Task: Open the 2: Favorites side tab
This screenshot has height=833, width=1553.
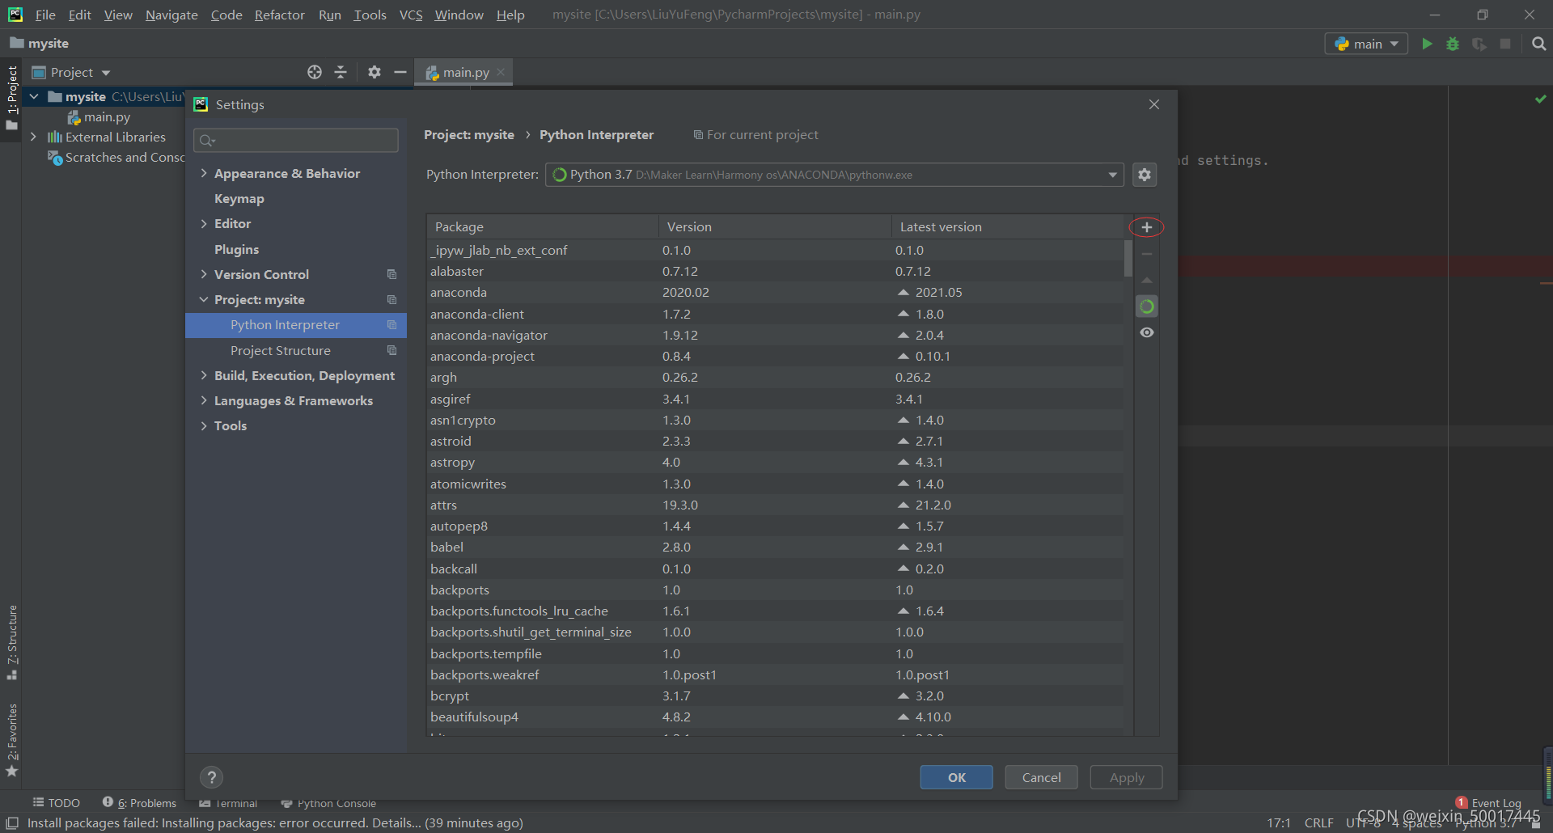Action: [11, 739]
